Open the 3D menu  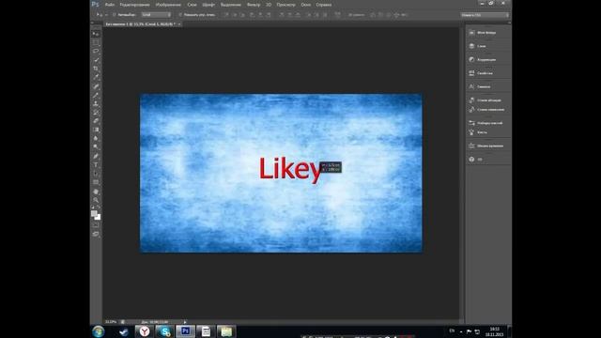pos(269,5)
